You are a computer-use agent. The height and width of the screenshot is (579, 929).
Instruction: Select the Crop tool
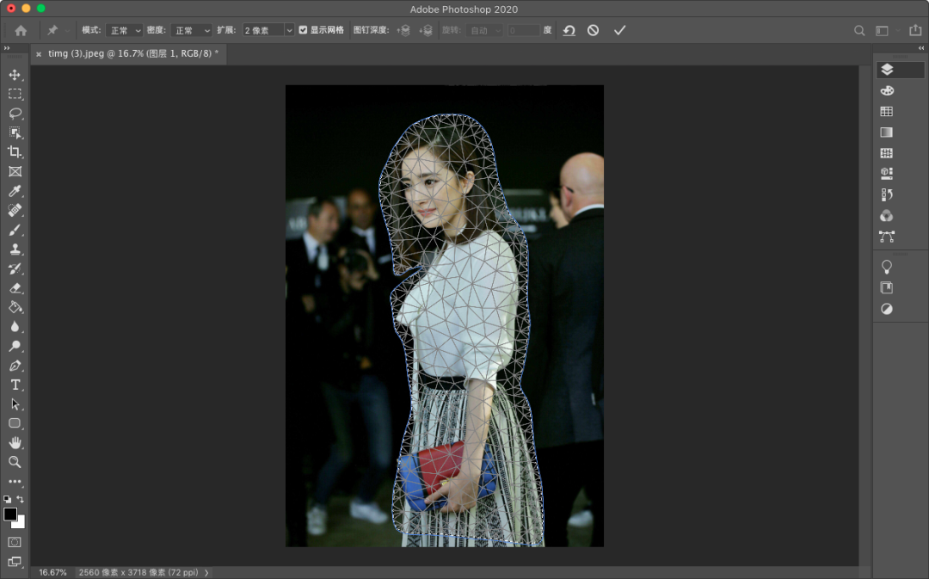pos(15,151)
